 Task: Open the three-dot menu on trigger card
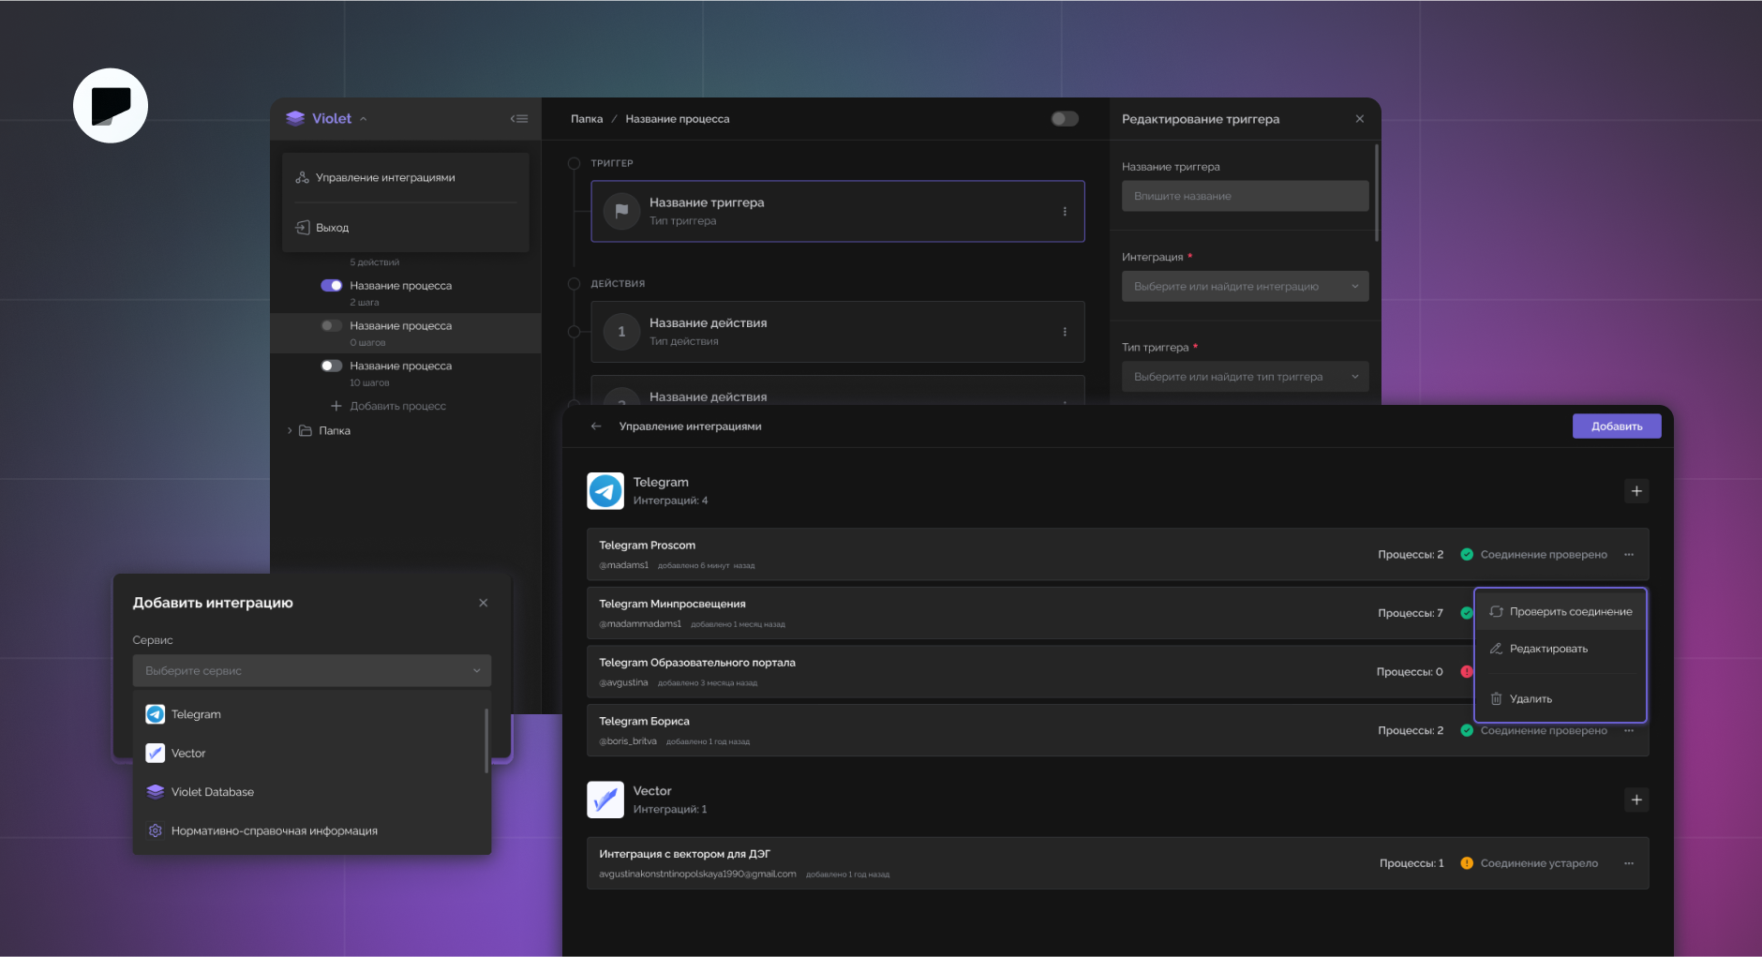1065,212
